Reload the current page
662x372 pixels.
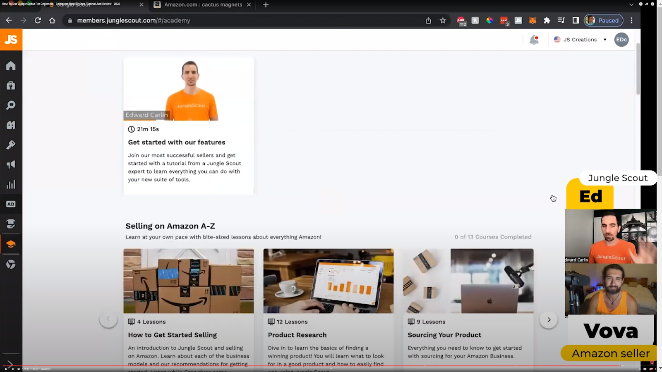pyautogui.click(x=38, y=20)
